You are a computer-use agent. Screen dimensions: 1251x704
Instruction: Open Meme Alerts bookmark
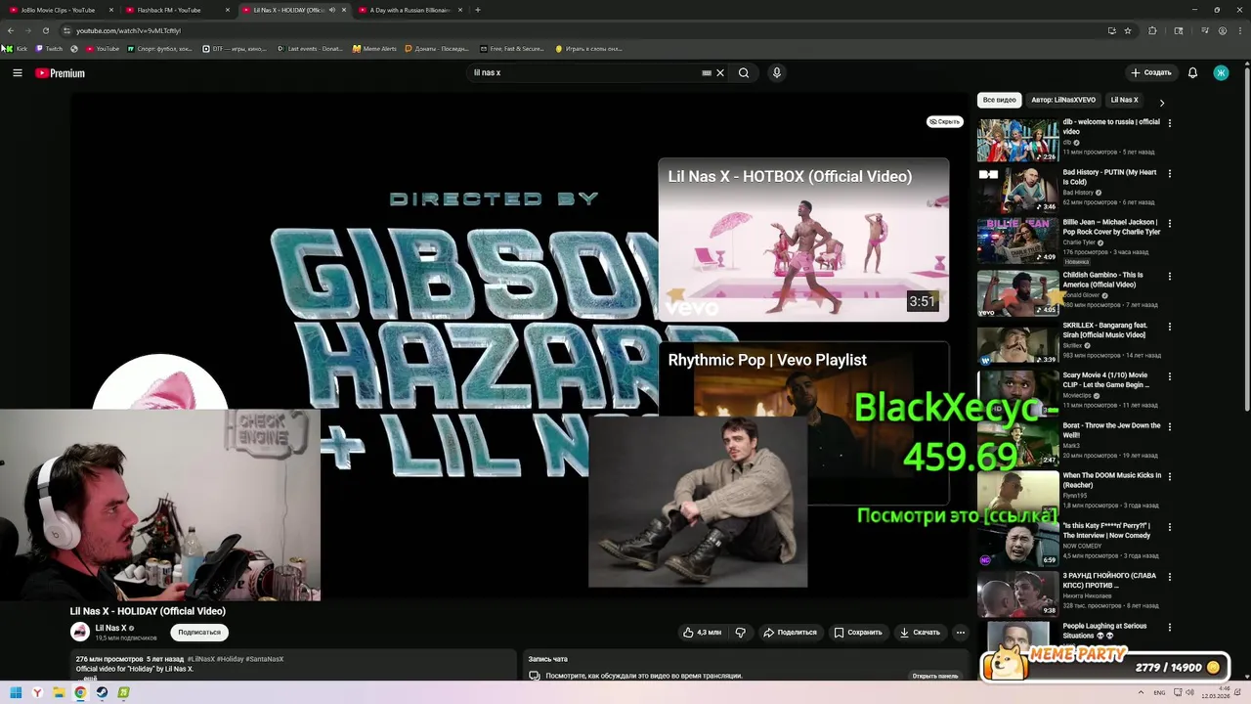[375, 48]
